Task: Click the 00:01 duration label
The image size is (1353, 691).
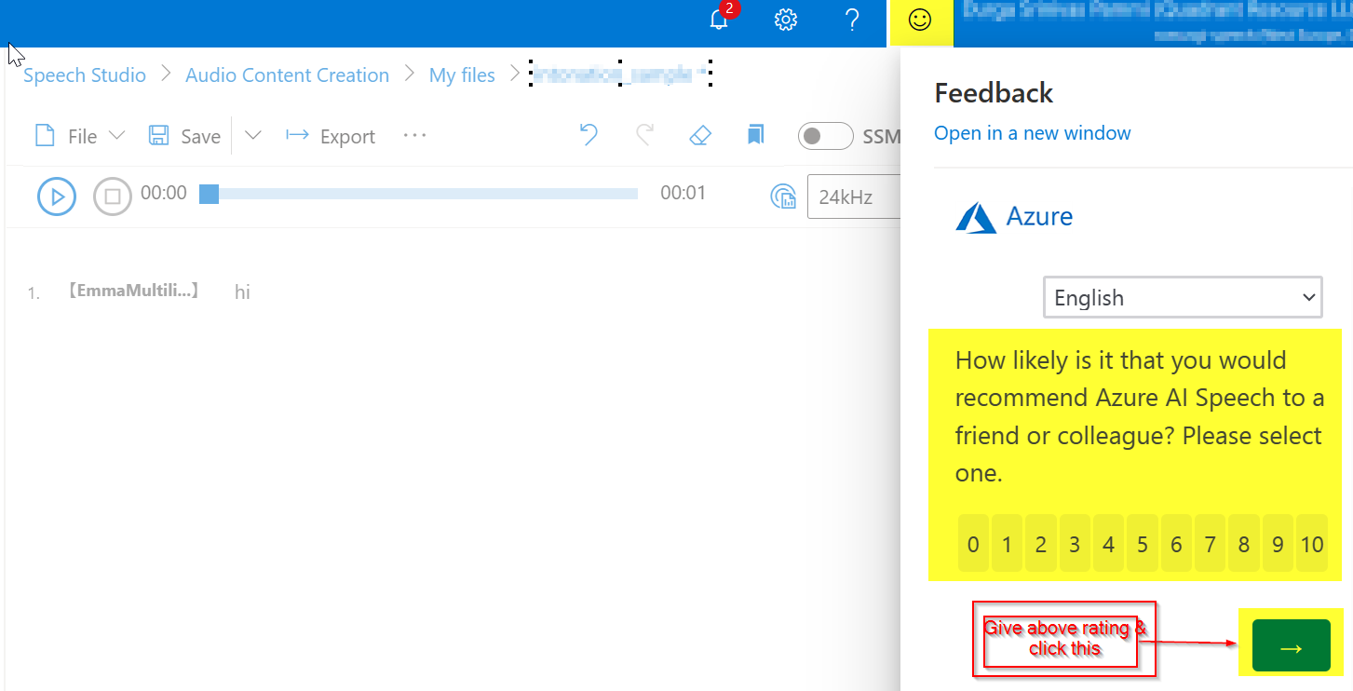Action: click(683, 194)
